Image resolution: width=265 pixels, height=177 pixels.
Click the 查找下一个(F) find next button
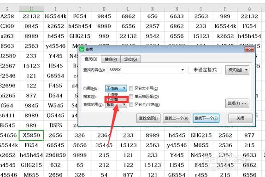click(x=206, y=118)
